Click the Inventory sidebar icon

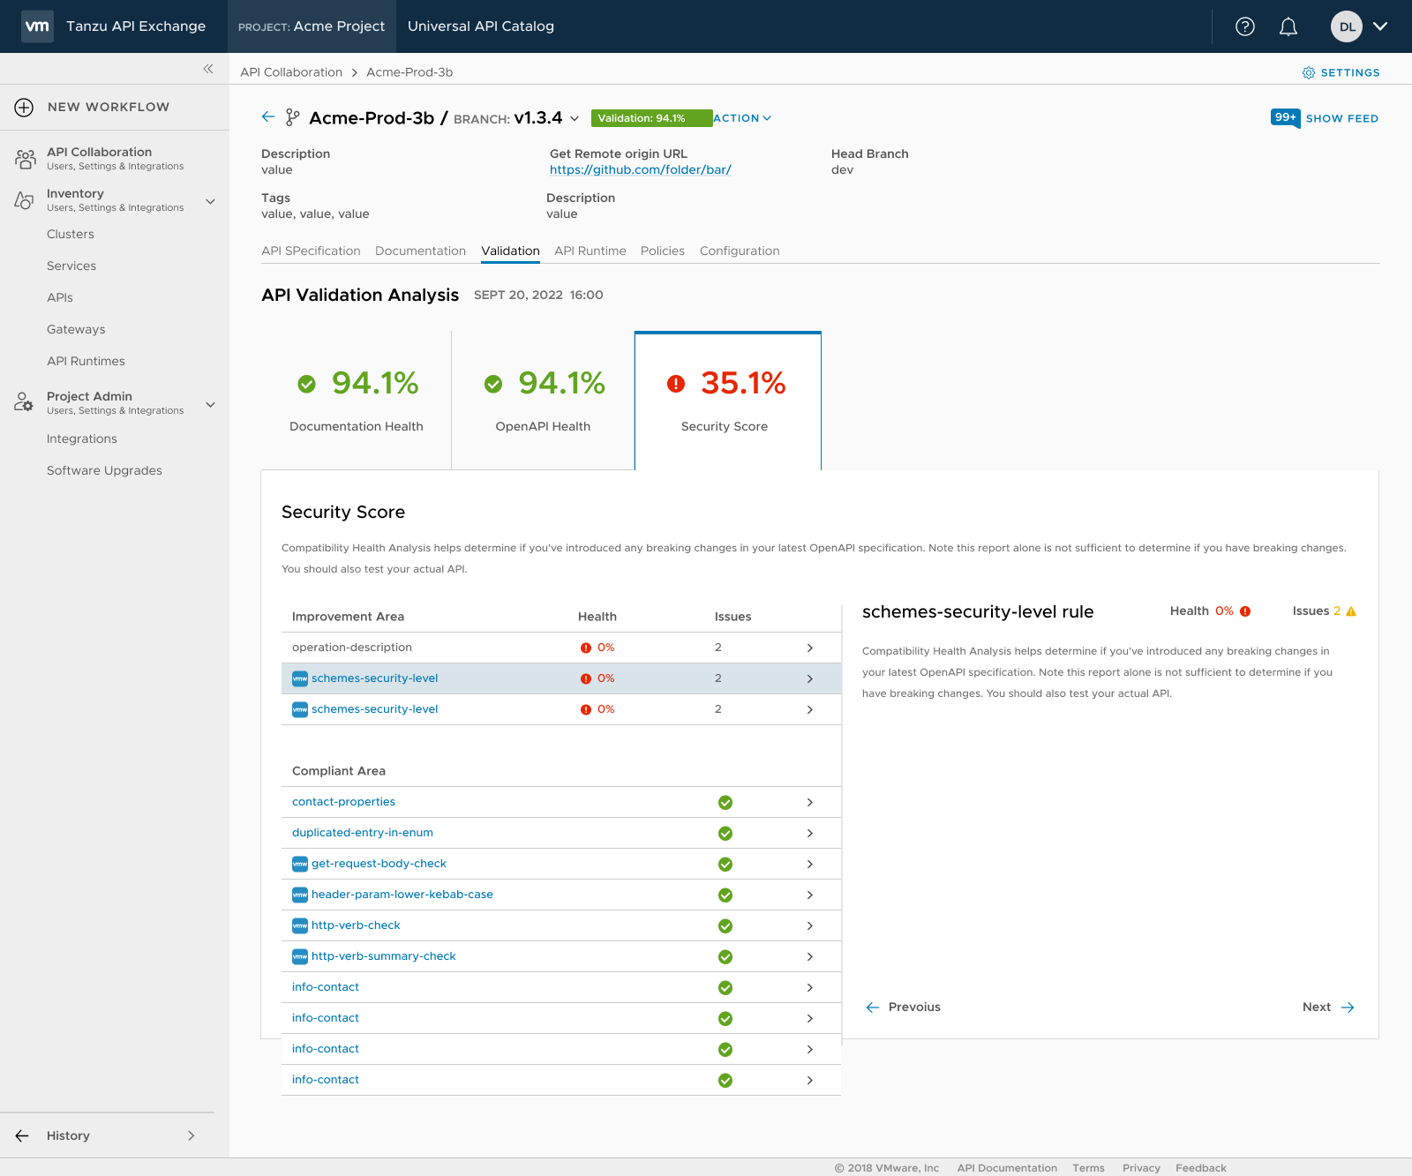tap(24, 200)
